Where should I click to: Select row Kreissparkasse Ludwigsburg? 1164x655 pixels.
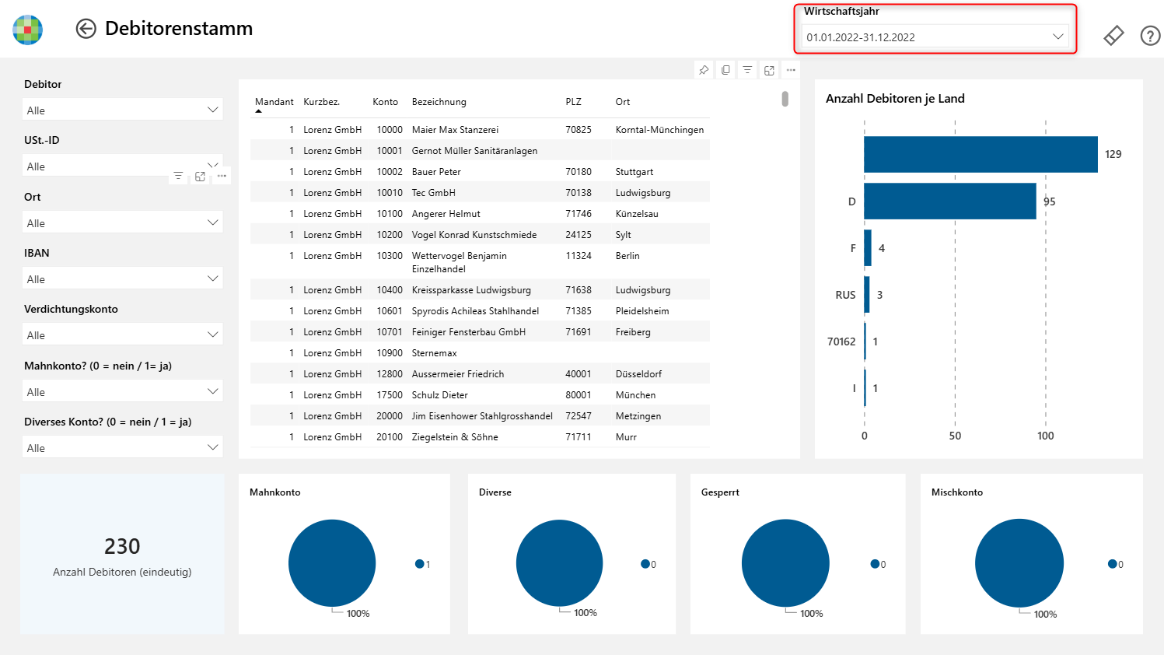pyautogui.click(x=480, y=289)
